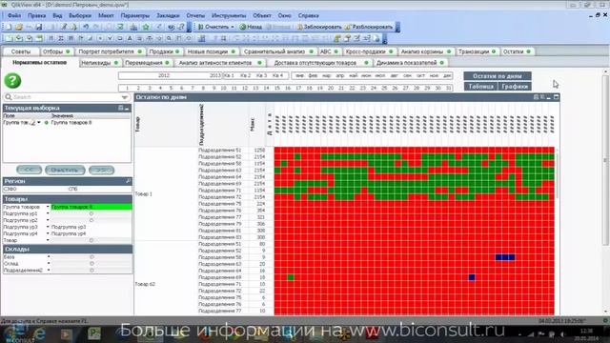
Task: Click the Таблица button
Action: [x=480, y=87]
